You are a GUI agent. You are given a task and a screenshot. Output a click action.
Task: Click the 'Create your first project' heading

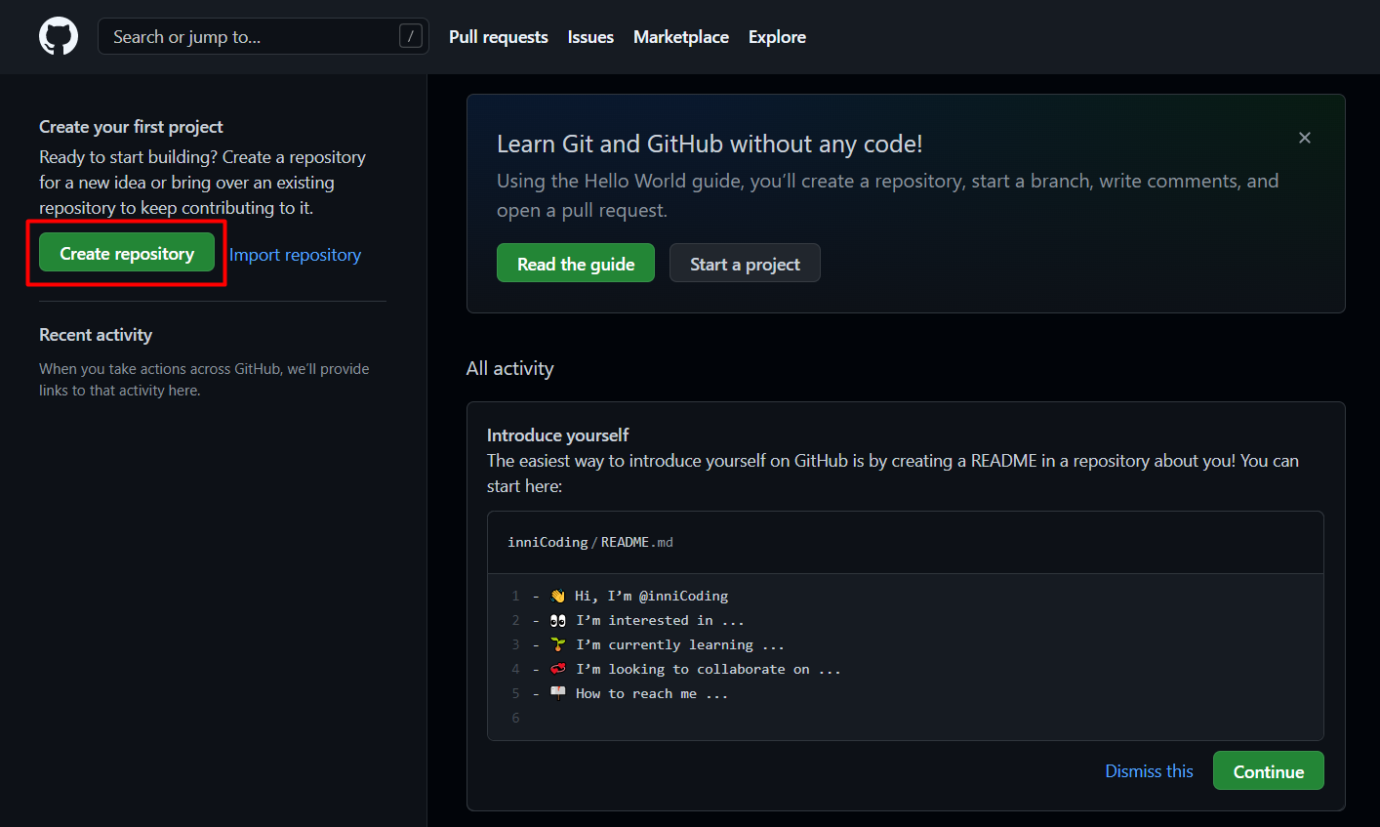[131, 127]
